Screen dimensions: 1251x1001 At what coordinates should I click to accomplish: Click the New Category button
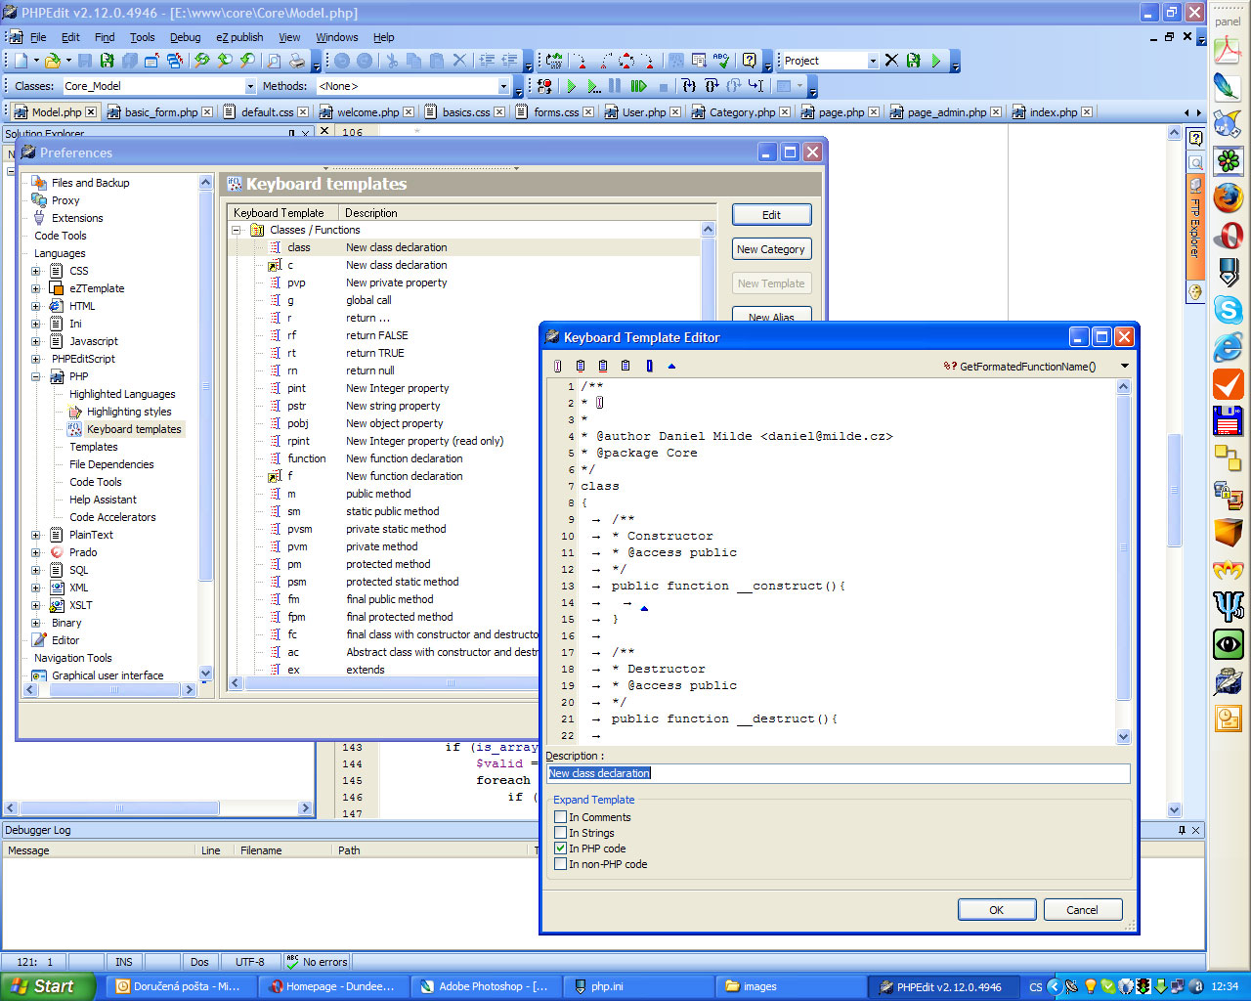click(x=771, y=249)
